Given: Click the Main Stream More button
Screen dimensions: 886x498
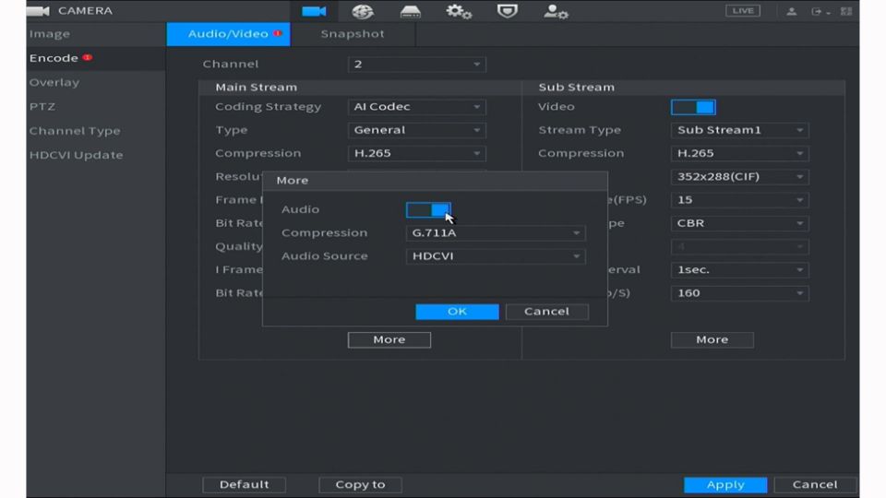Looking at the screenshot, I should click(x=389, y=340).
